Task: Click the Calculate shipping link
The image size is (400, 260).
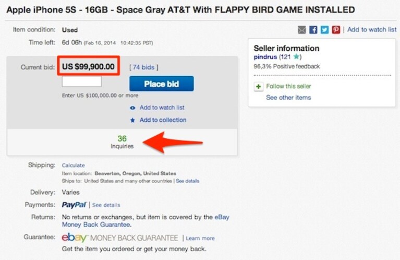Action: click(x=73, y=166)
